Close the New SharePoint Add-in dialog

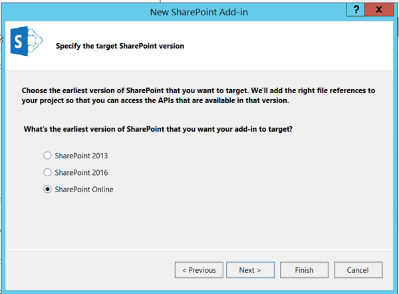(x=378, y=9)
